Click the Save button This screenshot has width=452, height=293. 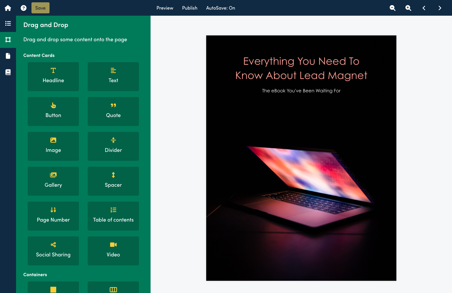point(40,8)
